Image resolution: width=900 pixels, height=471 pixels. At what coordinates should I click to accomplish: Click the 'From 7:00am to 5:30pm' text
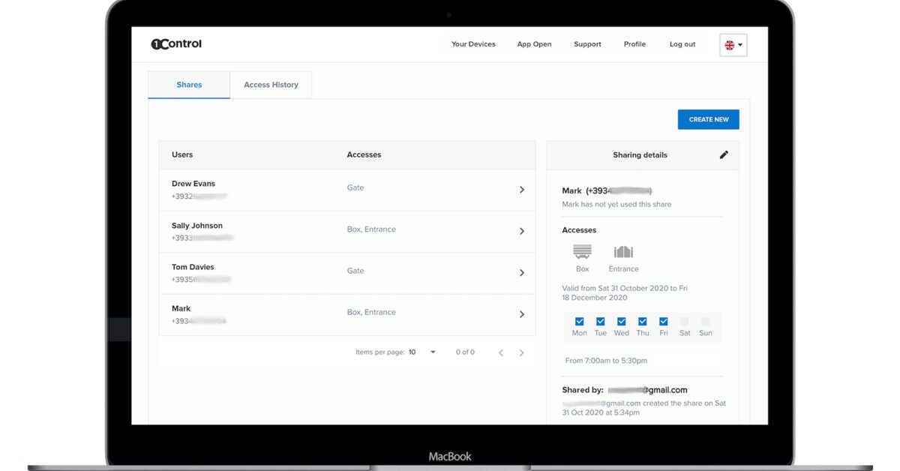coord(606,361)
